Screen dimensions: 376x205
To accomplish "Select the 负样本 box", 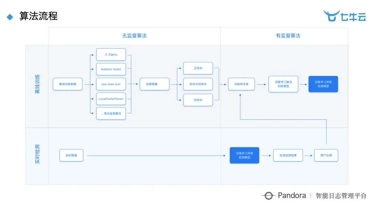I will pos(198,100).
